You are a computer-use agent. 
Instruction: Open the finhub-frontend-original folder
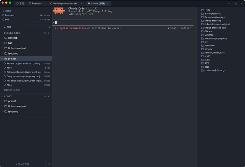pos(216,24)
